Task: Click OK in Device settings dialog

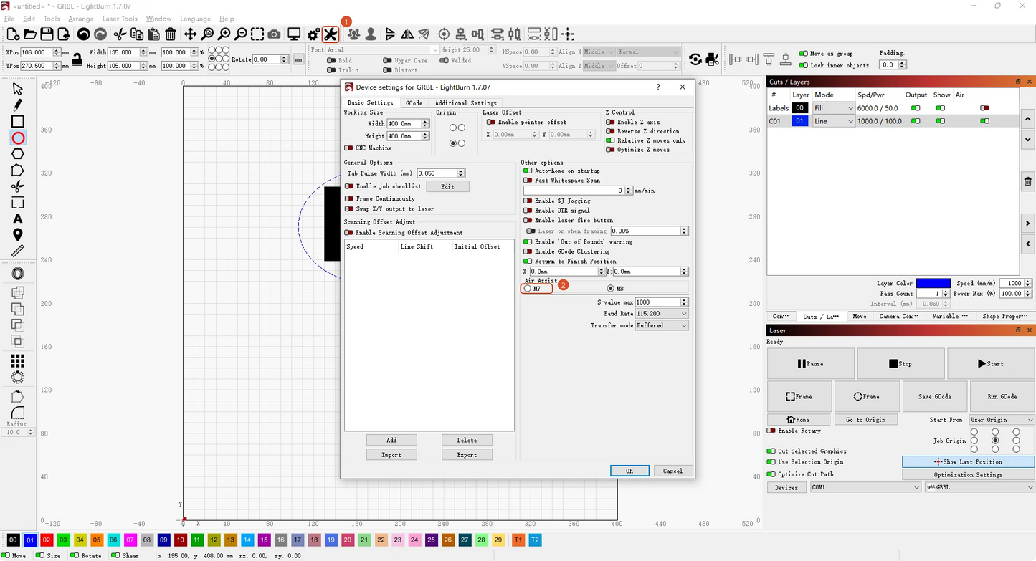Action: [x=629, y=471]
